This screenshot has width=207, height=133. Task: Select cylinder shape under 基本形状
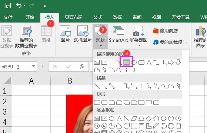click(x=178, y=126)
